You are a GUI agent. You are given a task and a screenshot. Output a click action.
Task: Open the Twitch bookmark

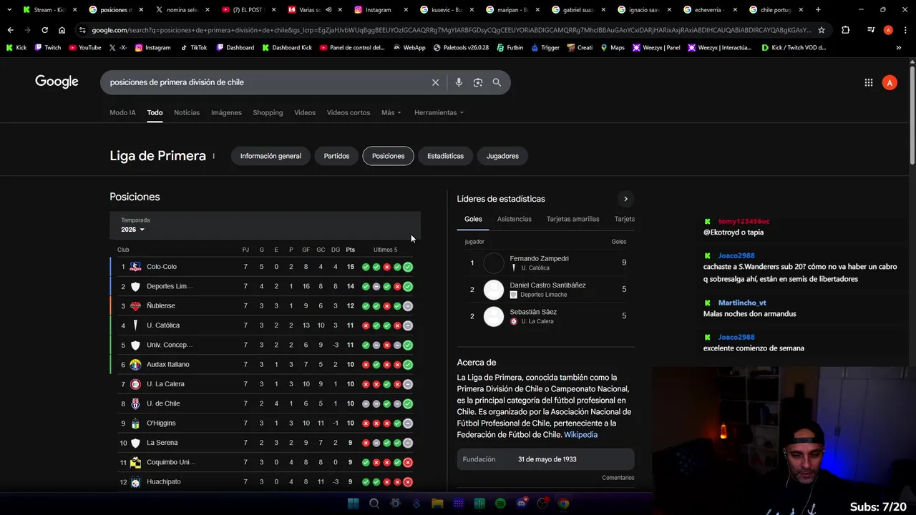pos(47,47)
